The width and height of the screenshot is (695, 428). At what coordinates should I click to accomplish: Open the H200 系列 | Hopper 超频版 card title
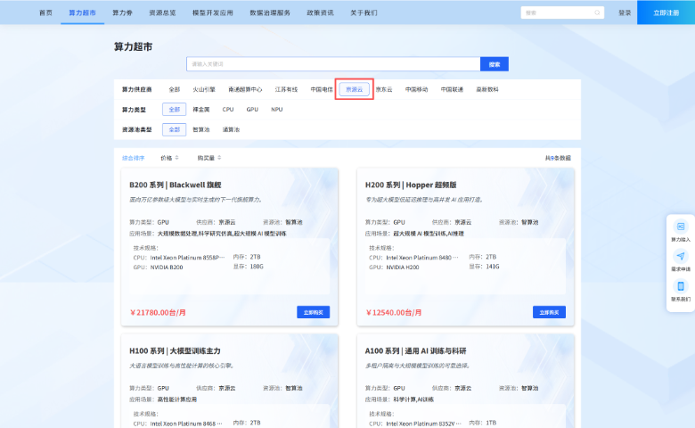click(411, 185)
